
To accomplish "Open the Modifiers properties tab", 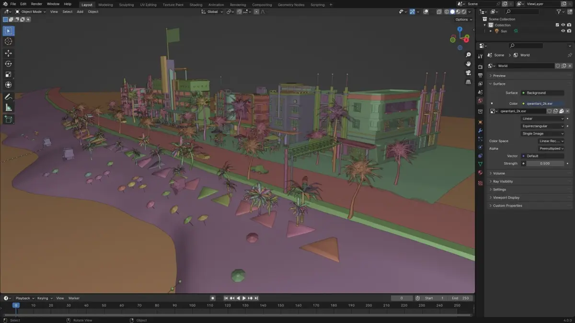I will tap(480, 130).
